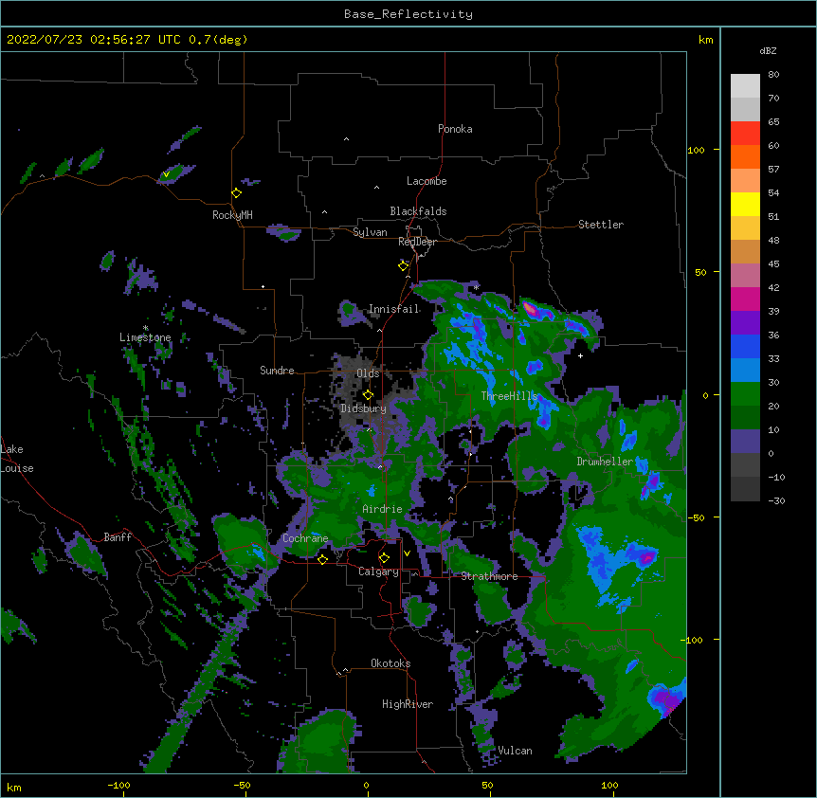Click the Lacombe city label
The image size is (817, 798).
pos(427,181)
